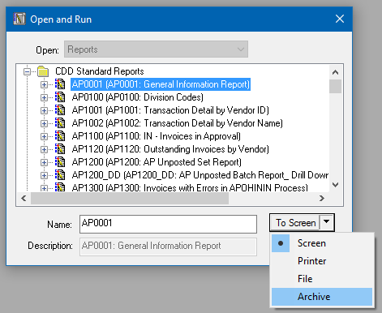Screen dimensions: 382x313
Task: Click the Name input field
Action: [x=168, y=224]
